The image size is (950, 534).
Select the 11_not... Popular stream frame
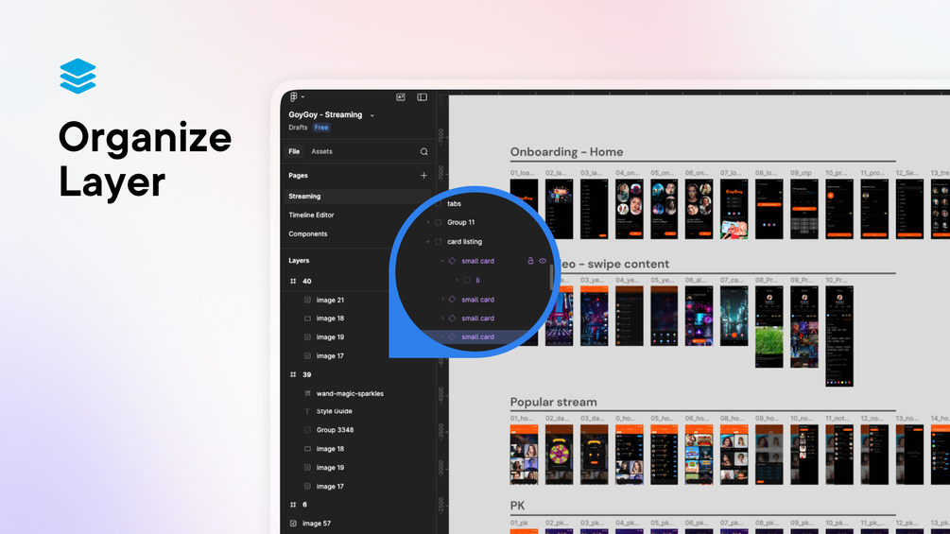(x=839, y=454)
